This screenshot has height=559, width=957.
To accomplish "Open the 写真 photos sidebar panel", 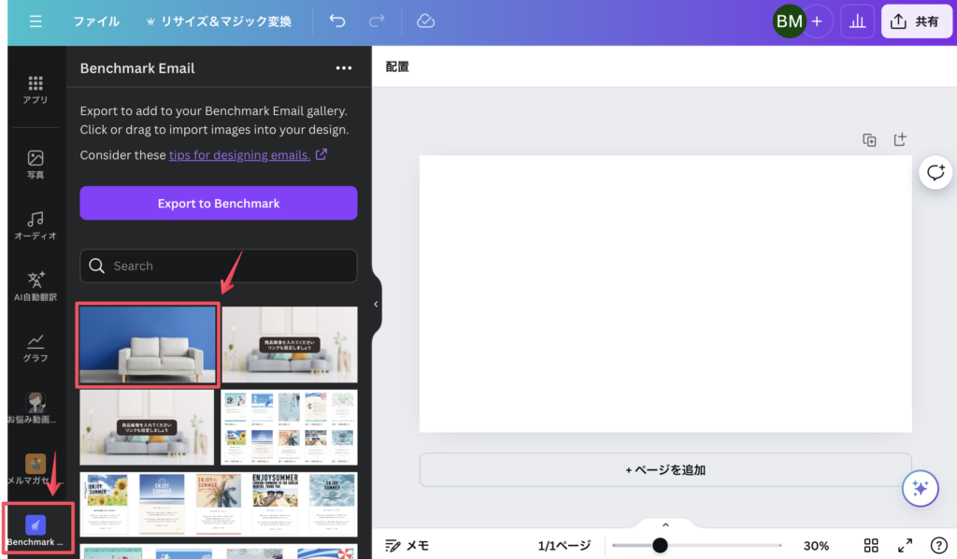I will click(x=36, y=165).
